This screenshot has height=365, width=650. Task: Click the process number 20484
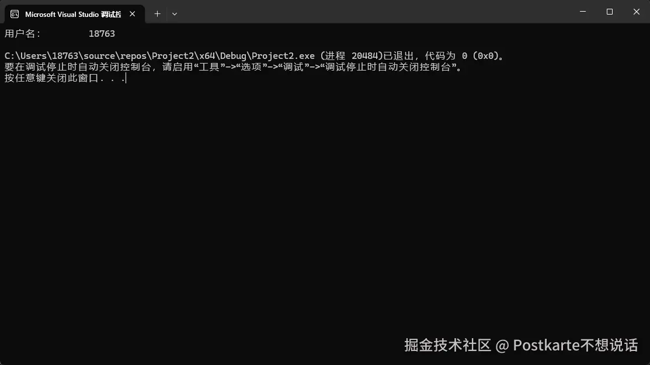pyautogui.click(x=365, y=56)
